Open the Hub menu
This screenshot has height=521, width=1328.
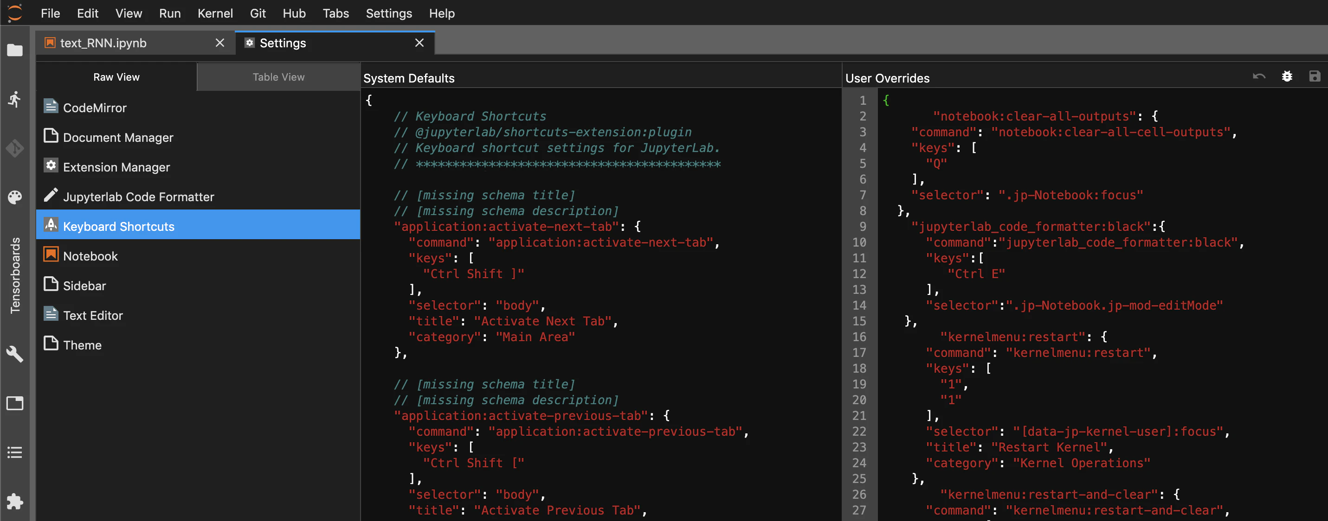coord(294,13)
